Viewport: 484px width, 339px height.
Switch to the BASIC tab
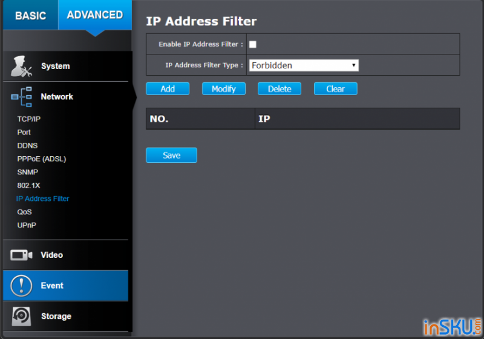pyautogui.click(x=31, y=15)
